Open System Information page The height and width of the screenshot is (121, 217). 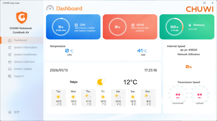[22, 48]
